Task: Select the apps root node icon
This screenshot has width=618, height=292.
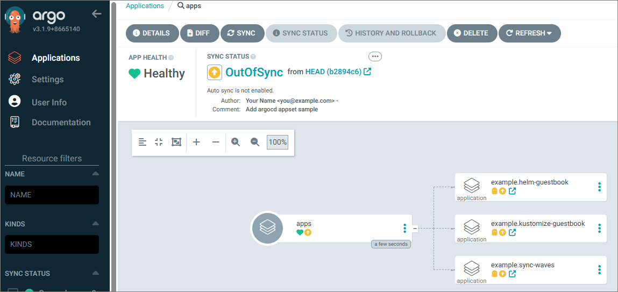Action: click(x=268, y=229)
